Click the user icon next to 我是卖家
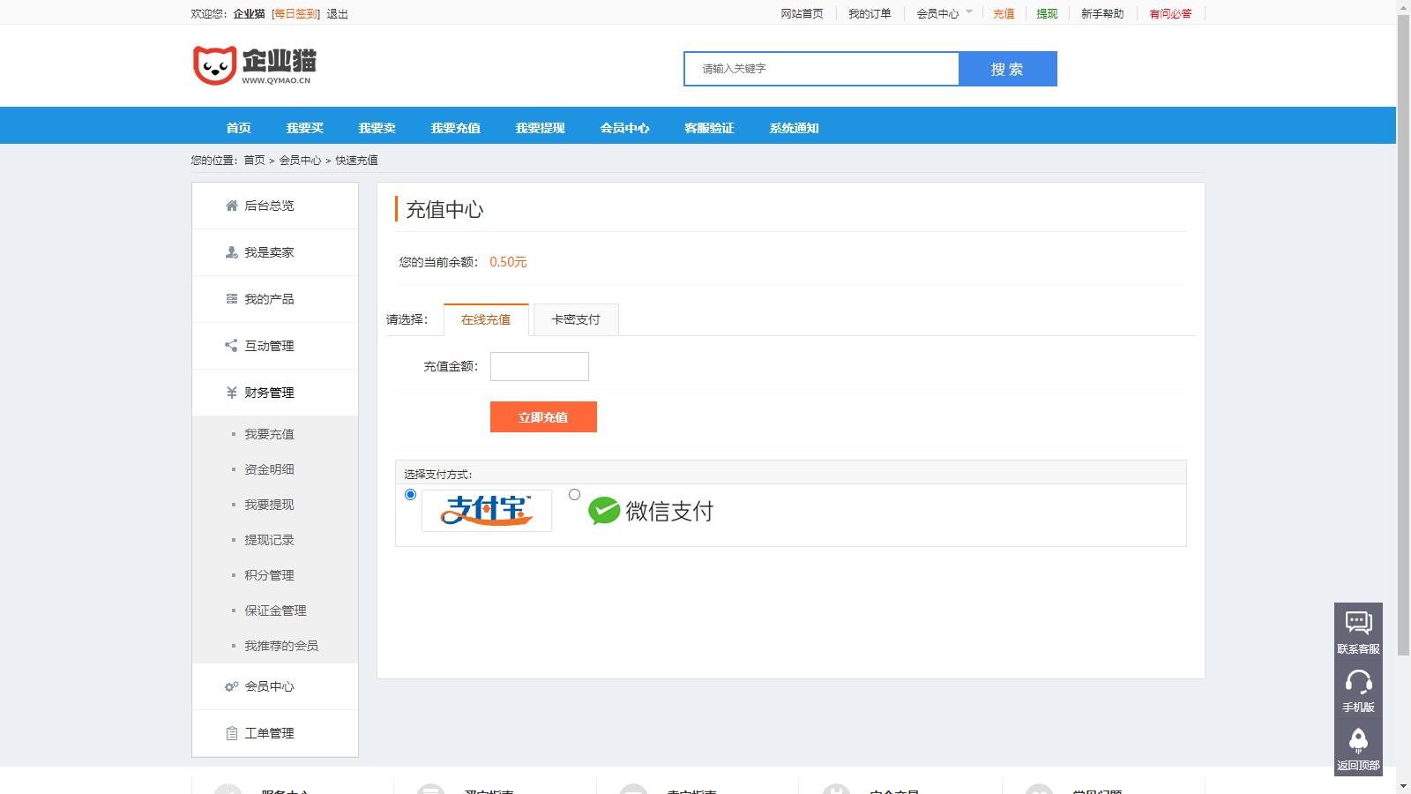 pos(230,251)
